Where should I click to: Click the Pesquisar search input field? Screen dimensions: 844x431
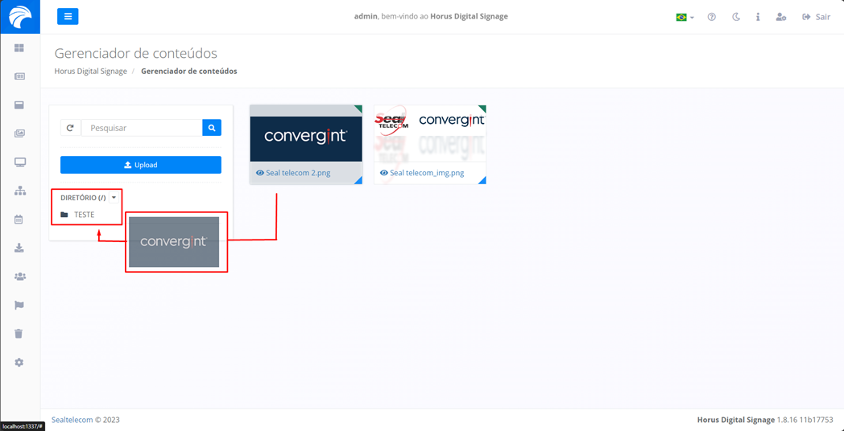pyautogui.click(x=142, y=128)
